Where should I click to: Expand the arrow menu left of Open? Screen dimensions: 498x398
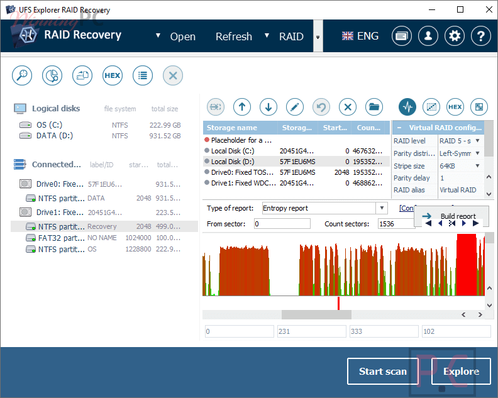click(x=158, y=36)
